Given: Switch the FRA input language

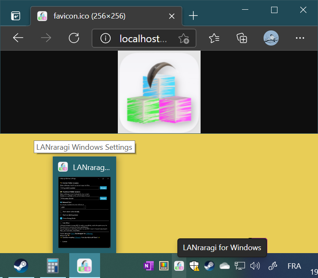Looking at the screenshot, I should click(x=294, y=266).
